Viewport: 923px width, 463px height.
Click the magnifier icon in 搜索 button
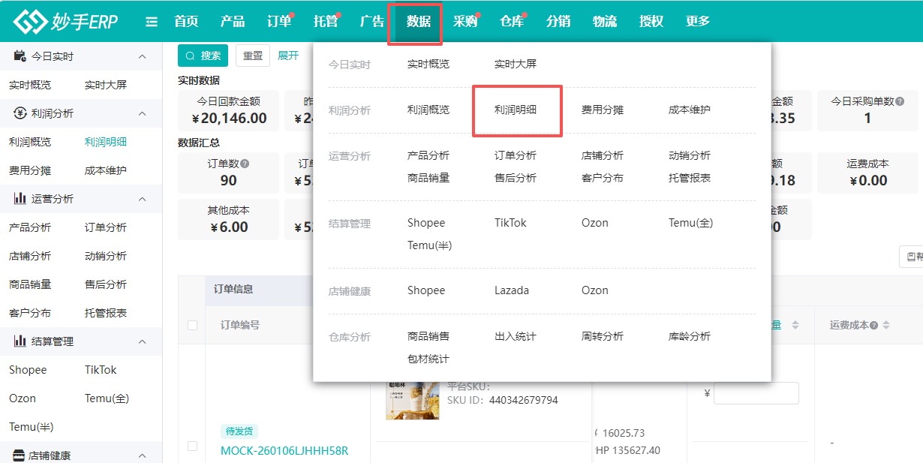click(x=190, y=56)
